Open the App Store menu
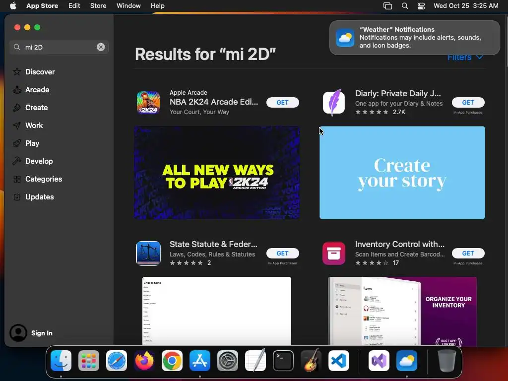Image resolution: width=508 pixels, height=381 pixels. pos(42,6)
